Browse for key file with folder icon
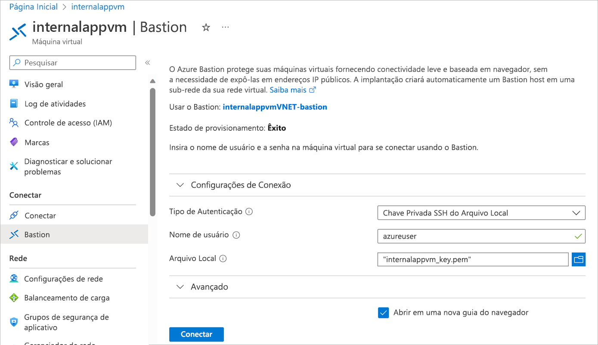598x345 pixels. pyautogui.click(x=579, y=259)
